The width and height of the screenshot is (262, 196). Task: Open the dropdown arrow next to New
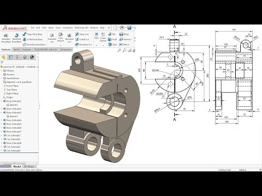coord(118,28)
